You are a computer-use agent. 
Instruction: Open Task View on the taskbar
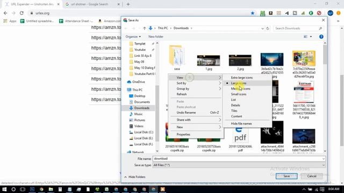click(x=23, y=189)
